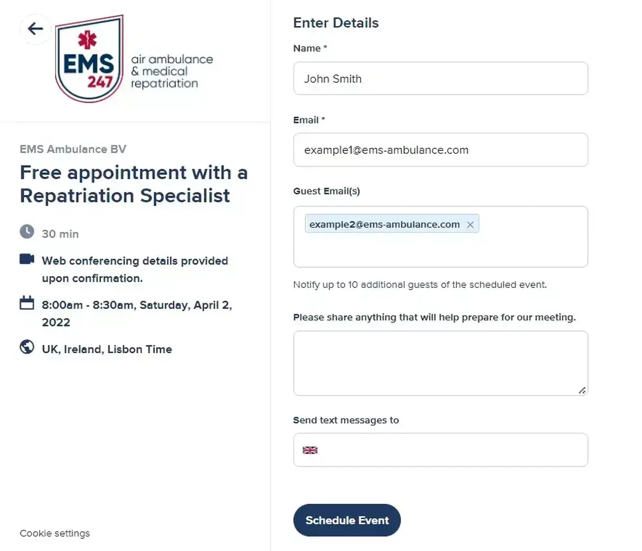Click the video camera conferencing icon
642x551 pixels.
coord(27,259)
